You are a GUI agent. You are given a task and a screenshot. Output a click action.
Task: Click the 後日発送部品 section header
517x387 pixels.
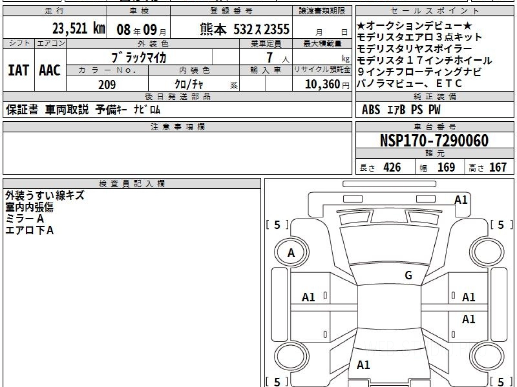(x=178, y=96)
